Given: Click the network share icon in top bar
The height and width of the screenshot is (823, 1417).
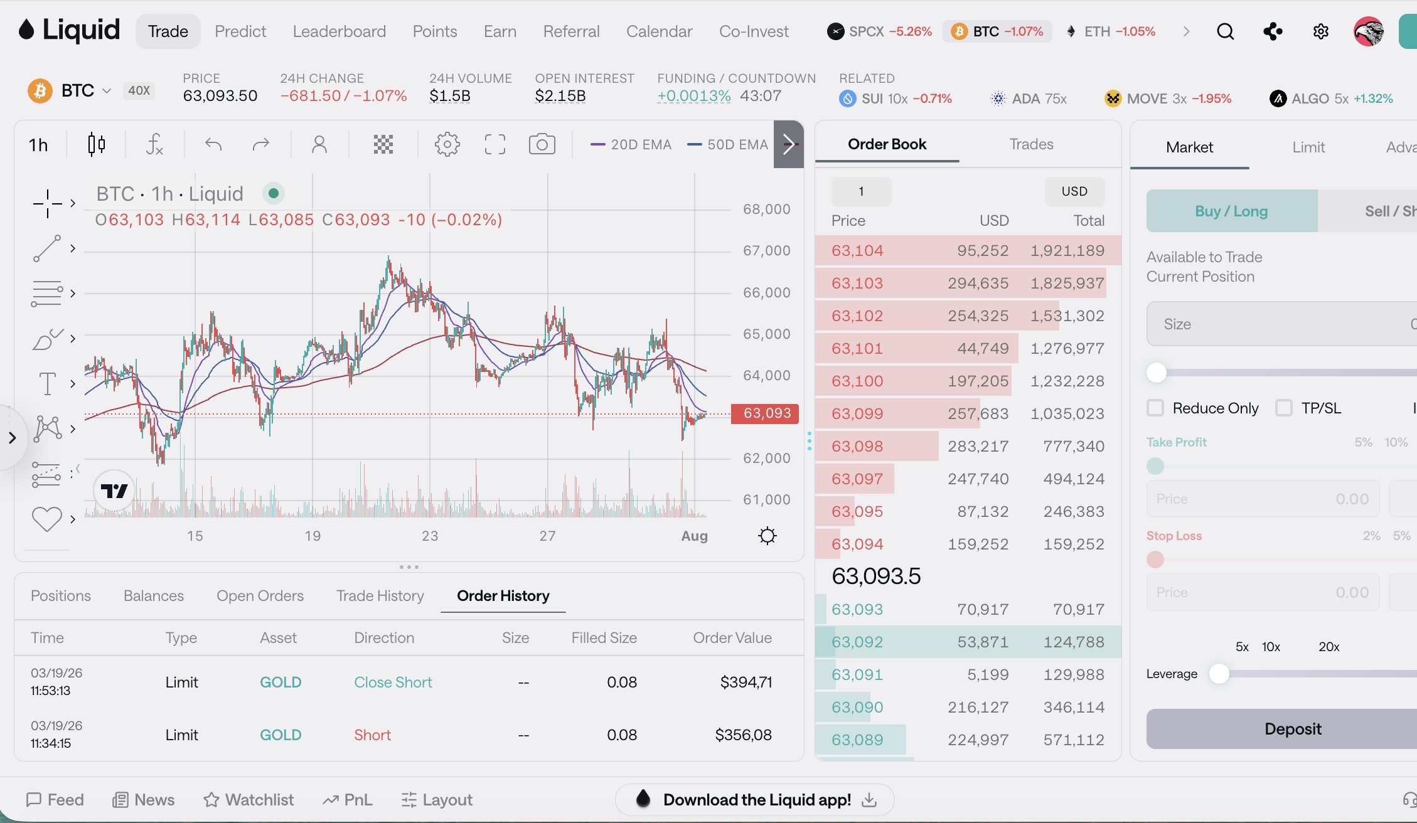Looking at the screenshot, I should click(1273, 31).
